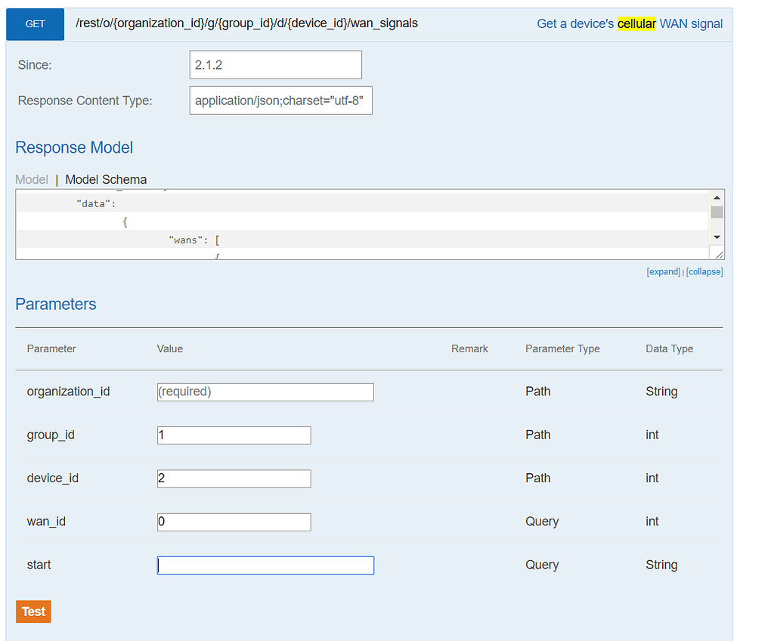The width and height of the screenshot is (774, 641).
Task: Click the resize handle of the schema box
Action: (720, 254)
